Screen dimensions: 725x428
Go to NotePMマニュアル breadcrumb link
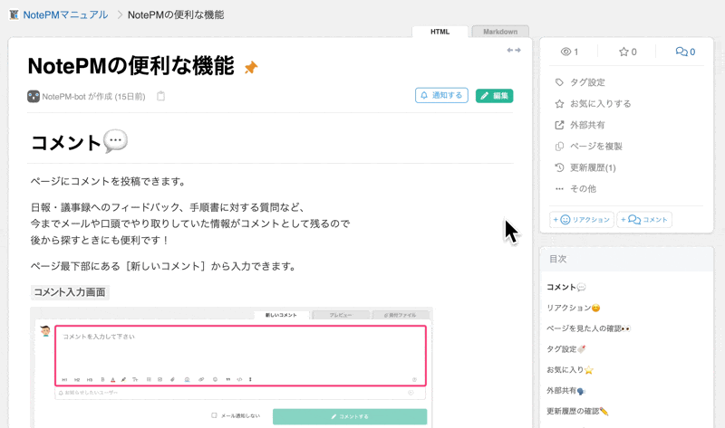[x=65, y=14]
